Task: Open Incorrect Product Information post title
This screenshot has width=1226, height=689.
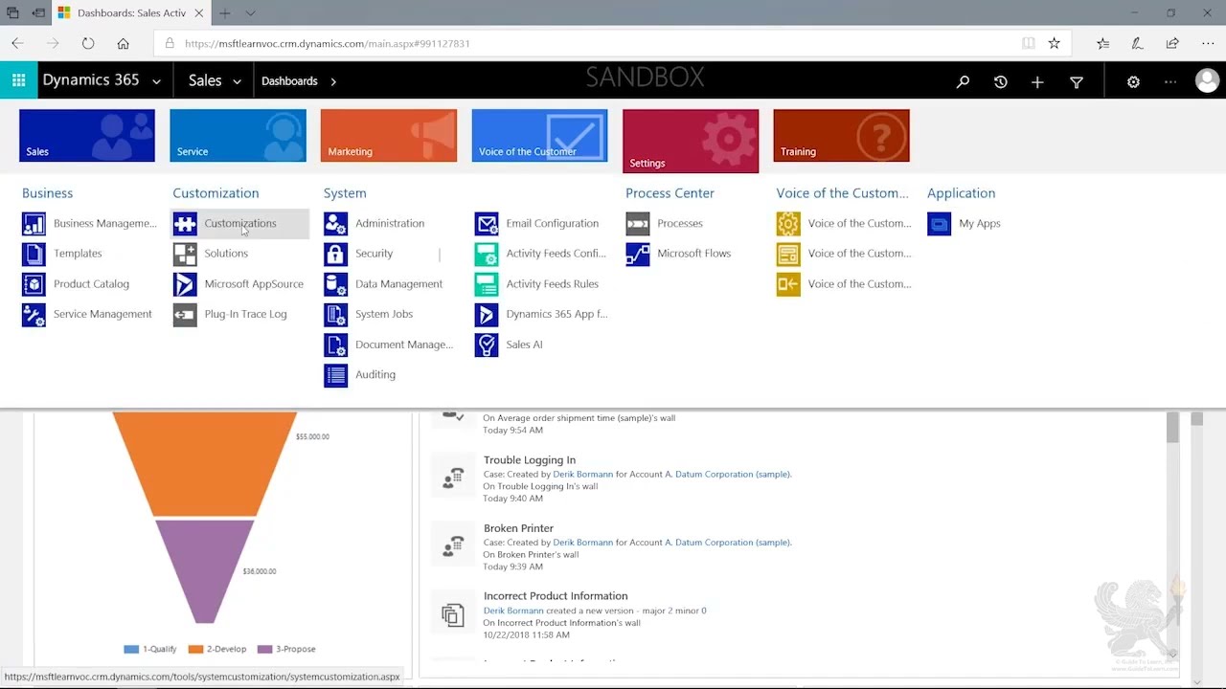Action: click(556, 595)
